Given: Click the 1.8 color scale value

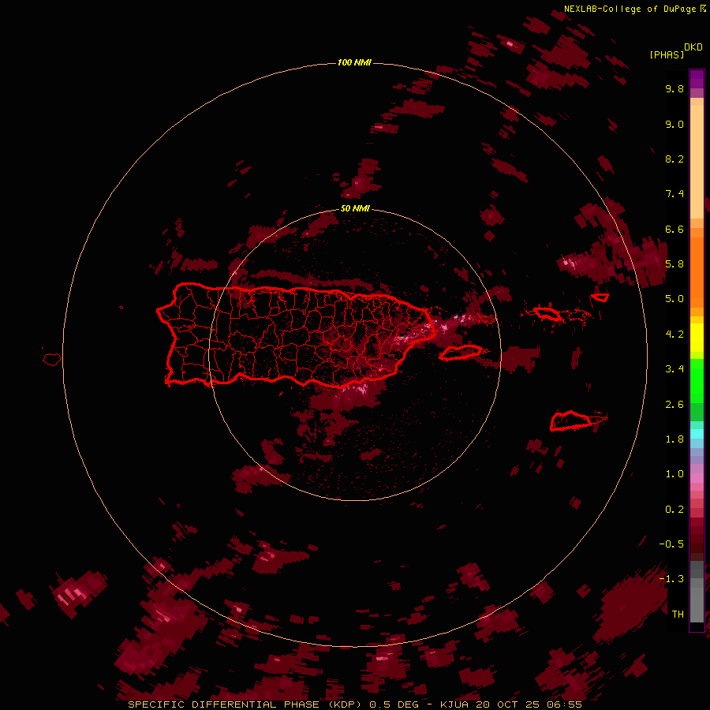Looking at the screenshot, I should point(674,439).
